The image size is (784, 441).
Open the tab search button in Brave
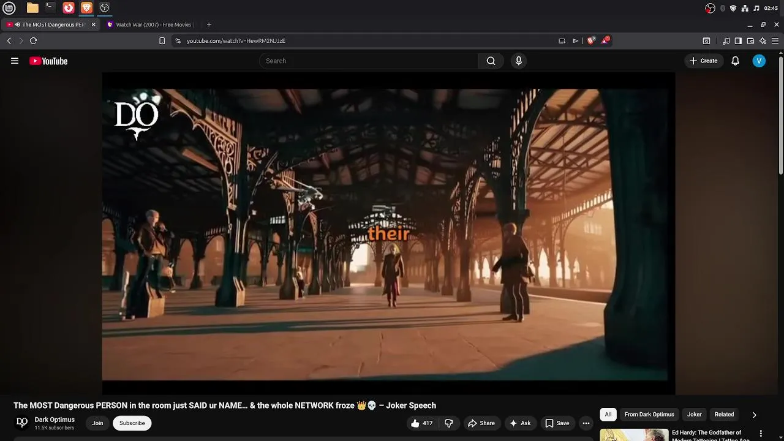click(x=706, y=40)
